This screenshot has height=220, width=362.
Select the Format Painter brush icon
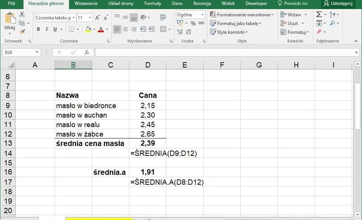22,32
